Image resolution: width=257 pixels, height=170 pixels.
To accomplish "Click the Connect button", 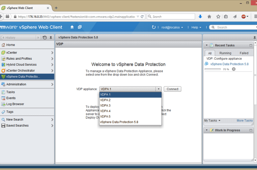I will point(172,89).
